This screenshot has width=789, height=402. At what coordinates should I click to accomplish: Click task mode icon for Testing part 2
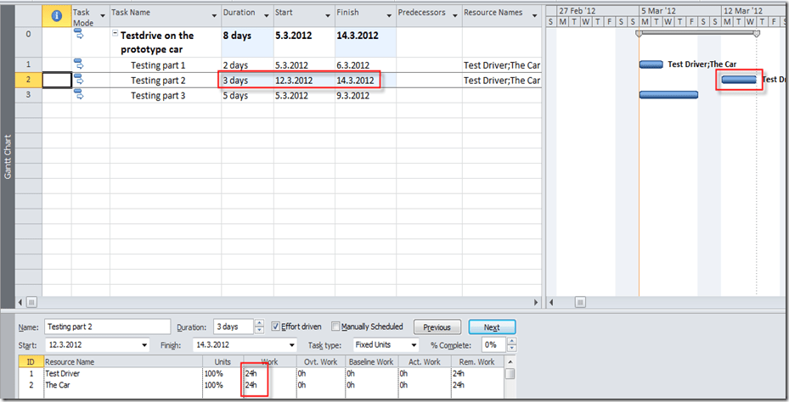coord(79,79)
